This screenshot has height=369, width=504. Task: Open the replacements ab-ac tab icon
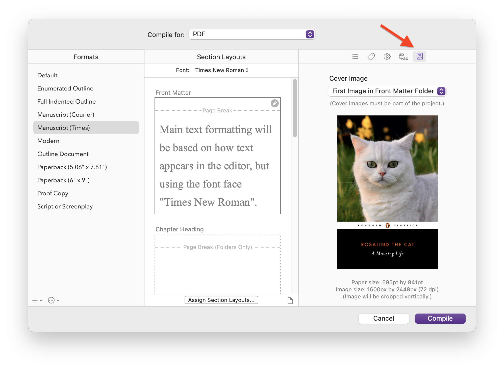coord(403,56)
